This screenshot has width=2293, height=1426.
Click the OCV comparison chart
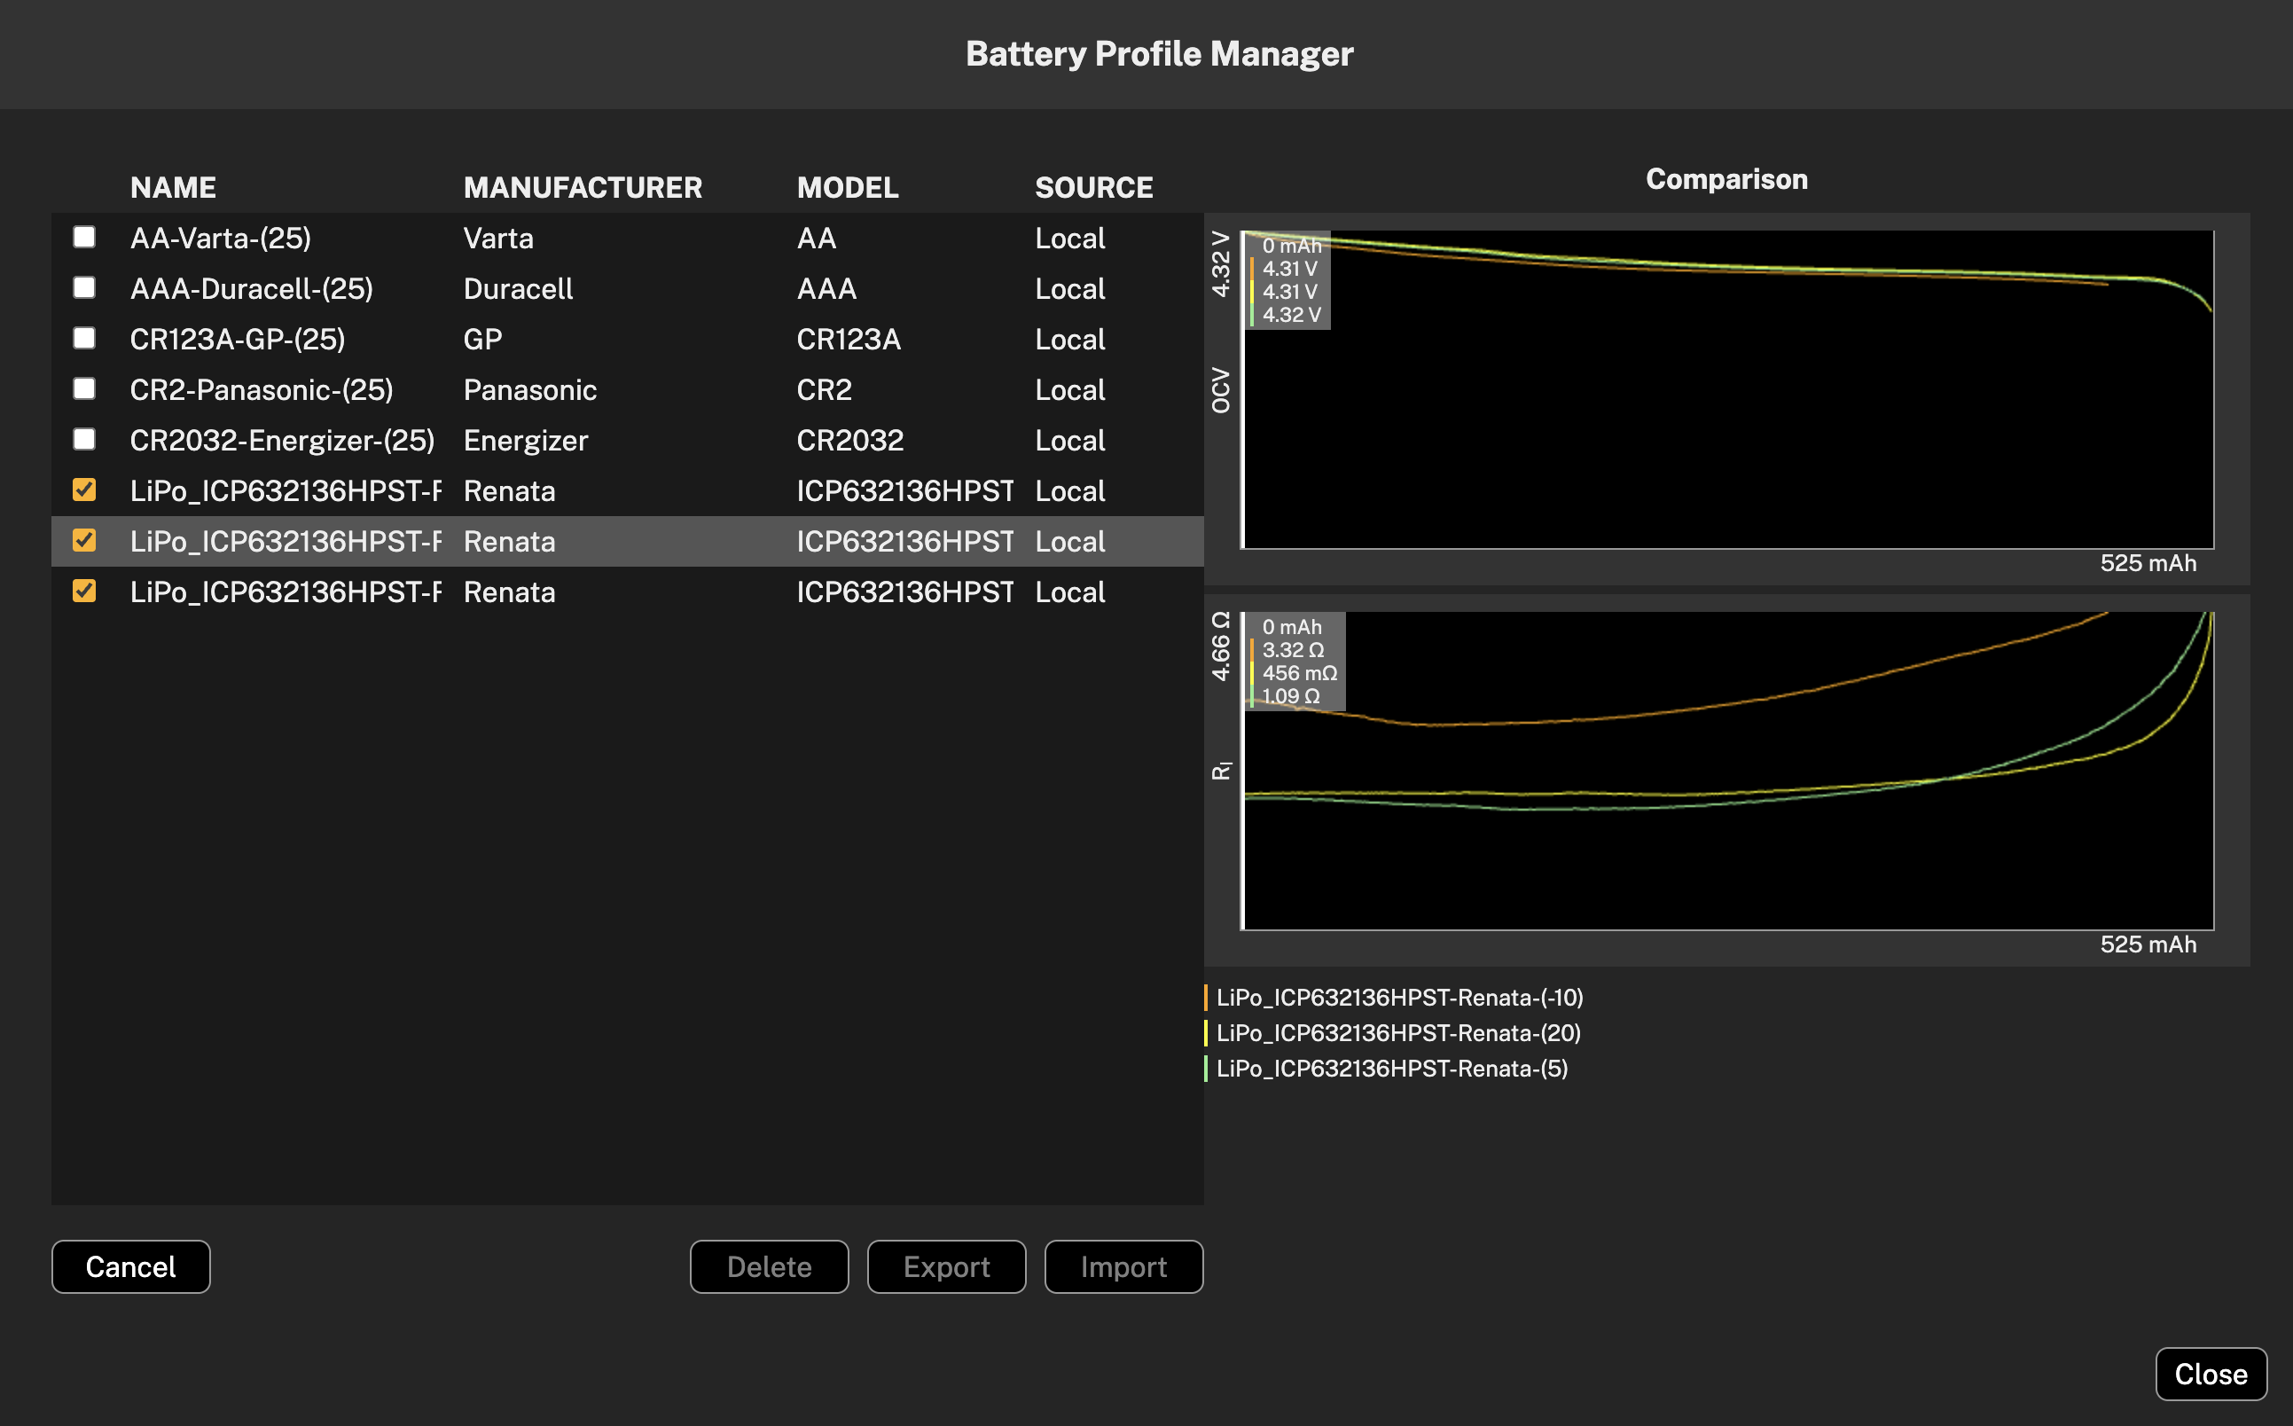pos(1727,389)
